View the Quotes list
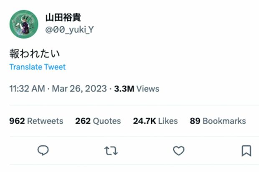The width and height of the screenshot is (259, 172). tap(107, 121)
